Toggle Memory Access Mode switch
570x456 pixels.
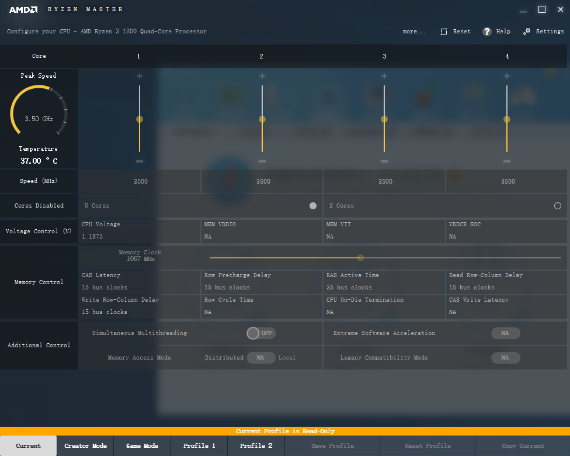coord(261,358)
